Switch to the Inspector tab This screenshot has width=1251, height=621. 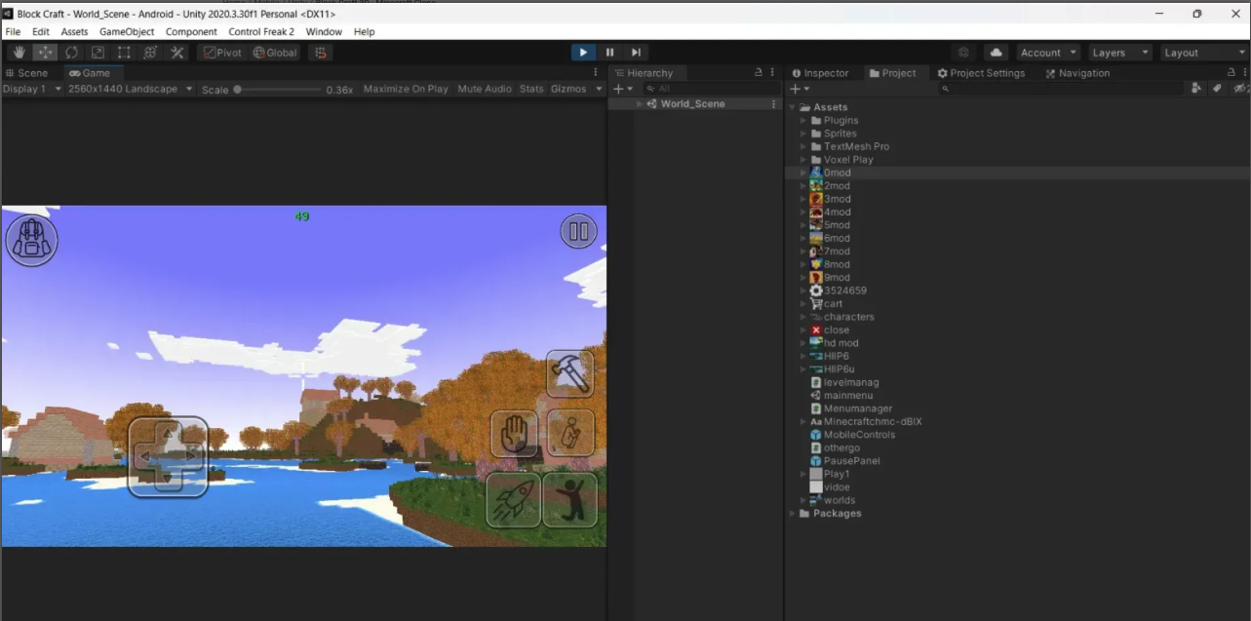point(820,73)
